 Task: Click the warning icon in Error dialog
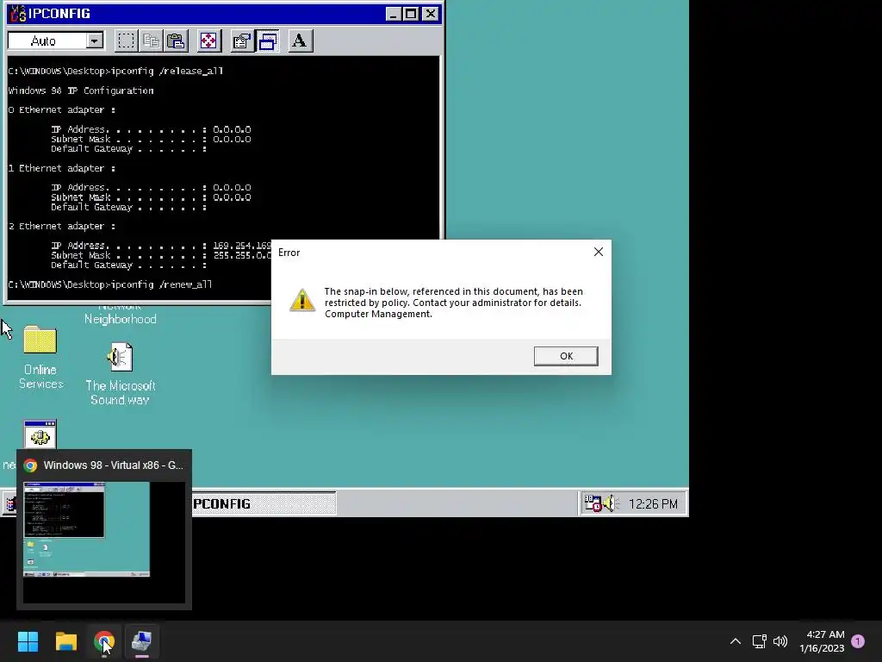click(x=302, y=300)
